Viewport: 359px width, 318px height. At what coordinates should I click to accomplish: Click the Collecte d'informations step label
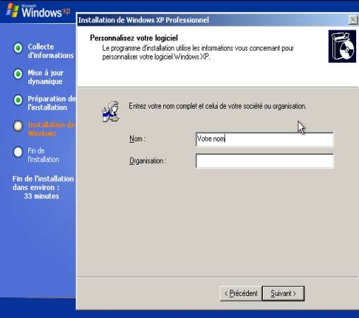51,51
